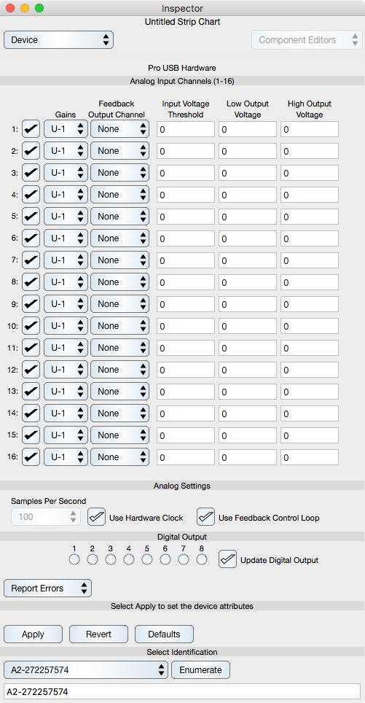The width and height of the screenshot is (365, 703).
Task: Click the Enumerate button
Action: pyautogui.click(x=200, y=670)
